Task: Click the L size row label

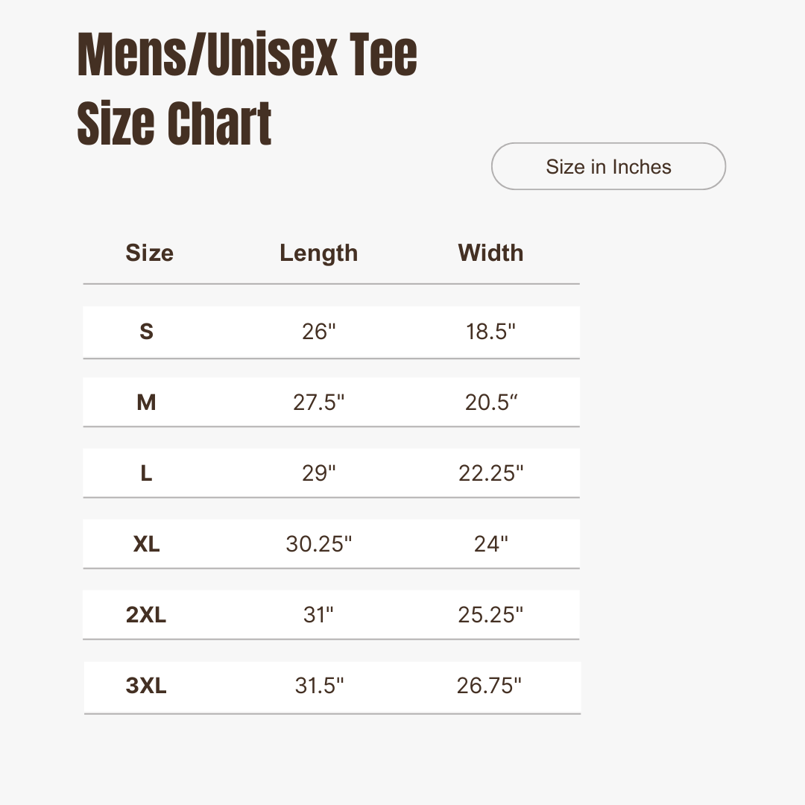Action: 146,473
